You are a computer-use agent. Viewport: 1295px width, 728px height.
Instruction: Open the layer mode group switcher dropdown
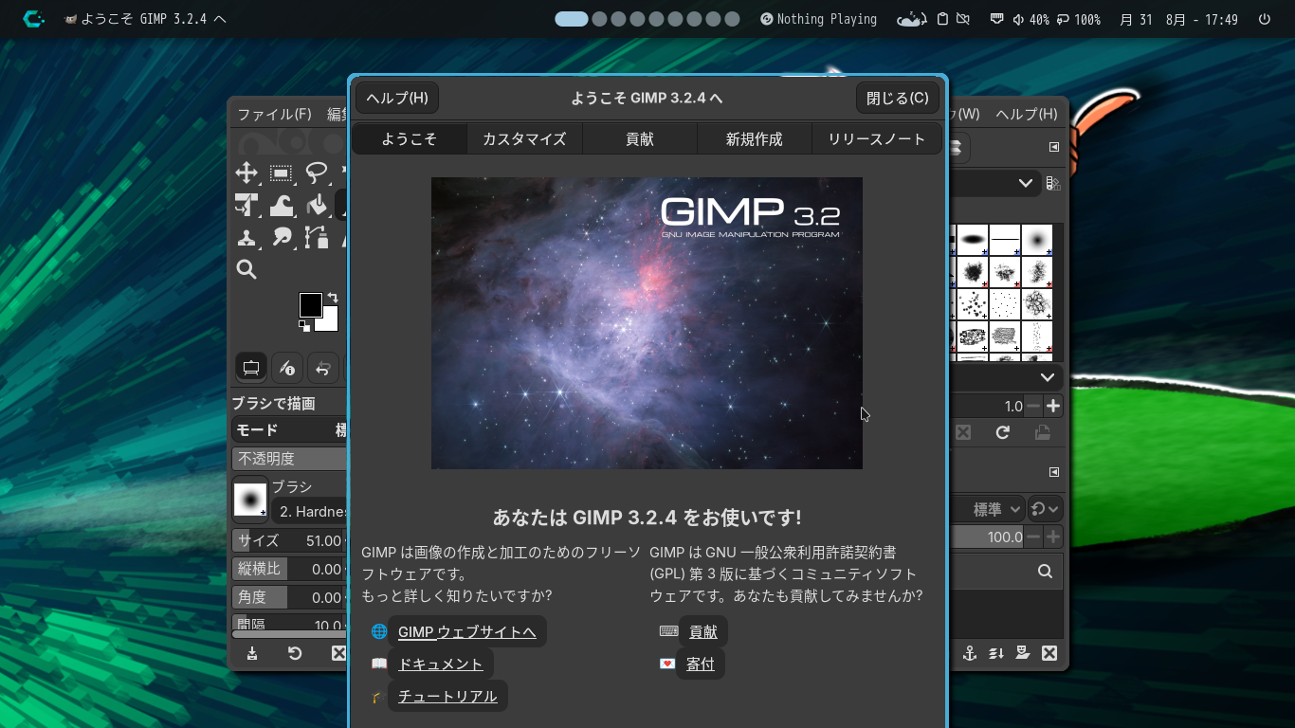(1046, 509)
